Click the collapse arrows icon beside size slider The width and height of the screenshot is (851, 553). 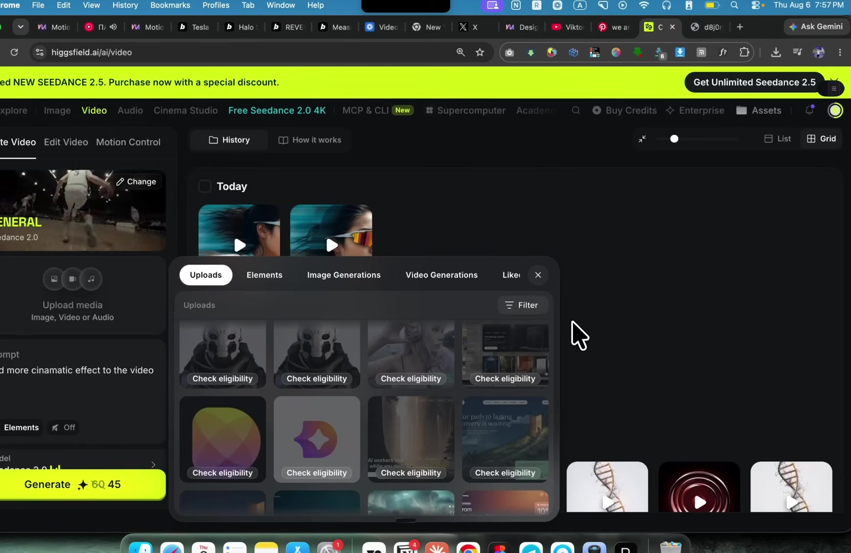[642, 139]
